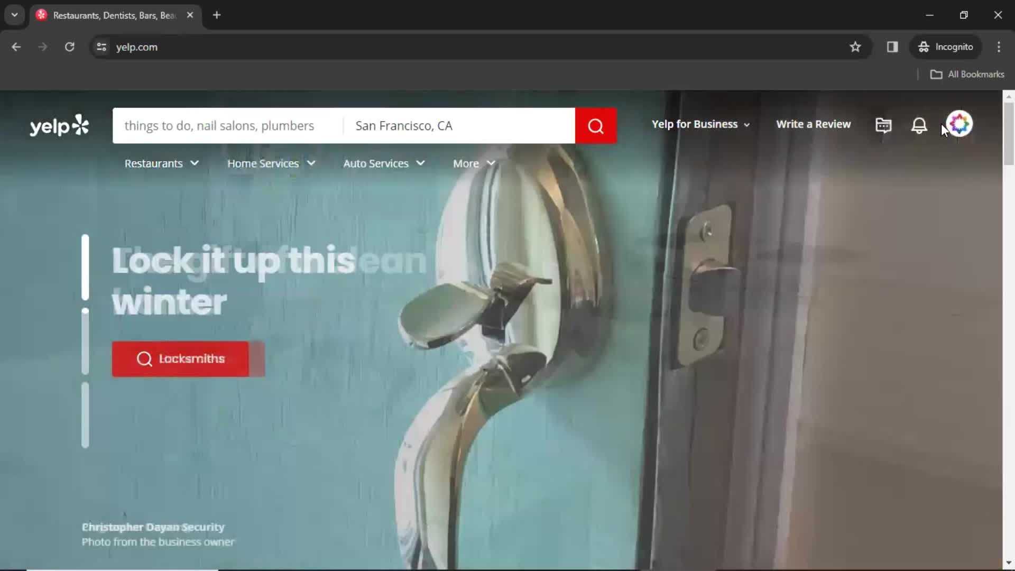Open the notifications bell icon
Screen dimensions: 1015x571
tap(919, 124)
